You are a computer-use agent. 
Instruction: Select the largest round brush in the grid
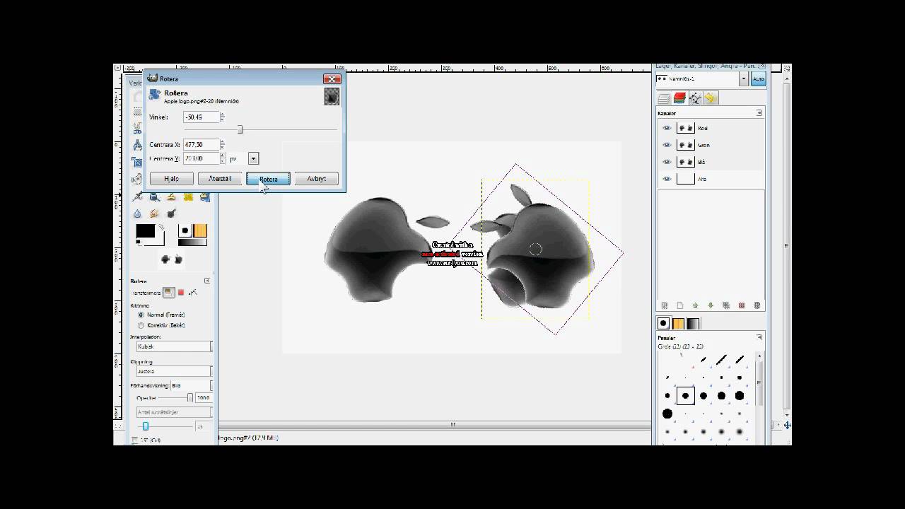667,414
